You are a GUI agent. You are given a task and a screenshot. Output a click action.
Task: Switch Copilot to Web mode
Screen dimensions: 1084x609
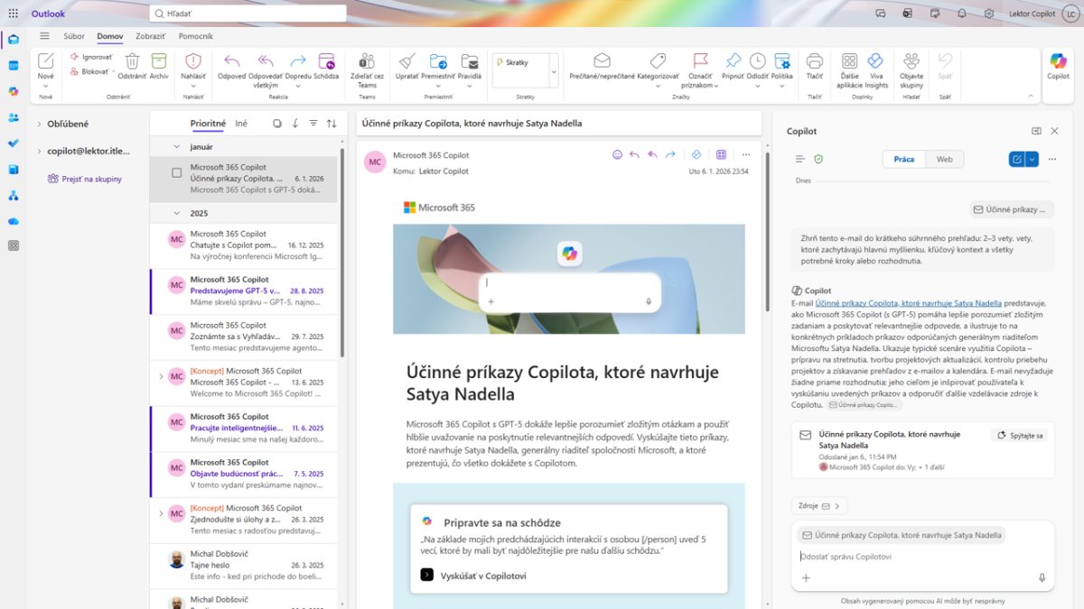[x=944, y=159]
